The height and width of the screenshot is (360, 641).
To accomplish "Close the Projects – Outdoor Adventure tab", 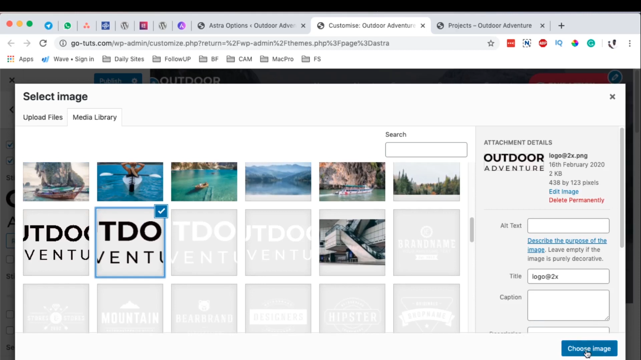I will [x=542, y=26].
